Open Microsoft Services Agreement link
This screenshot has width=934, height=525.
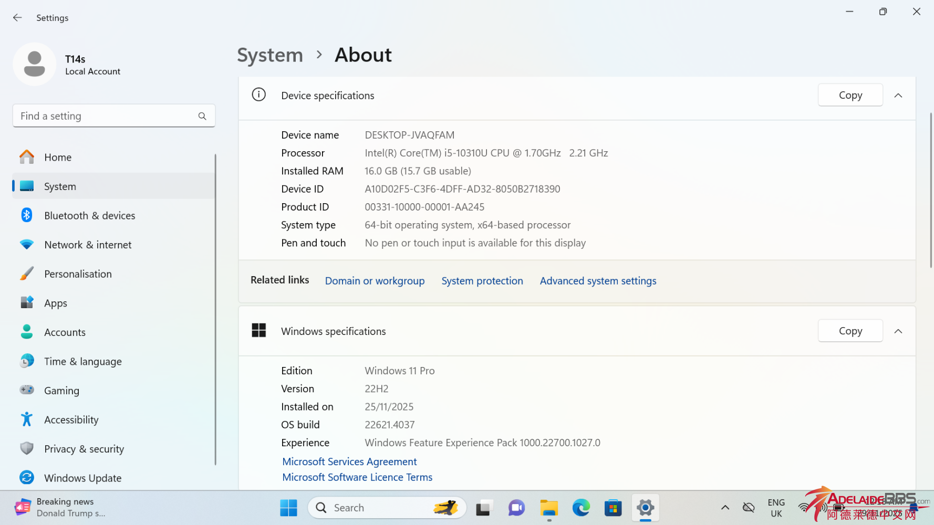pos(349,461)
